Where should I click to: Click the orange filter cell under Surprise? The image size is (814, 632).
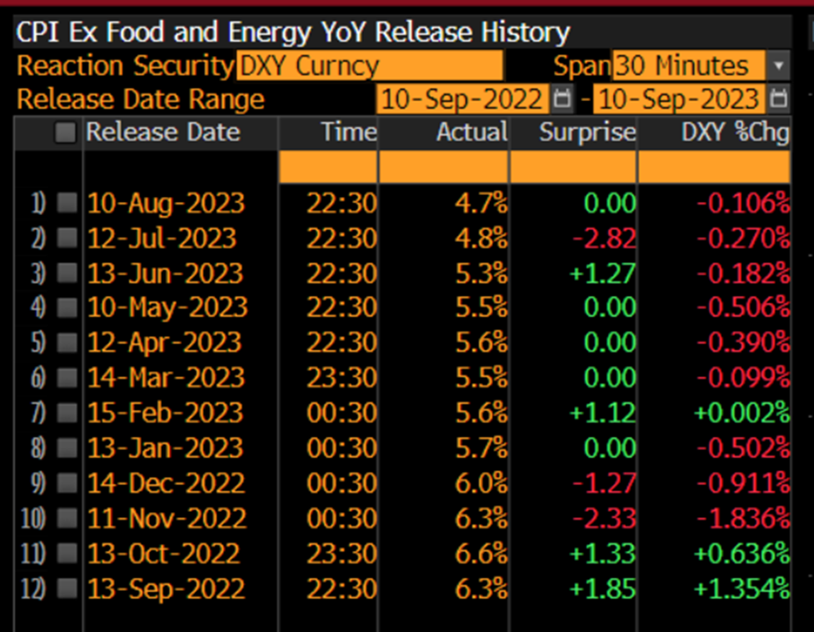[573, 168]
